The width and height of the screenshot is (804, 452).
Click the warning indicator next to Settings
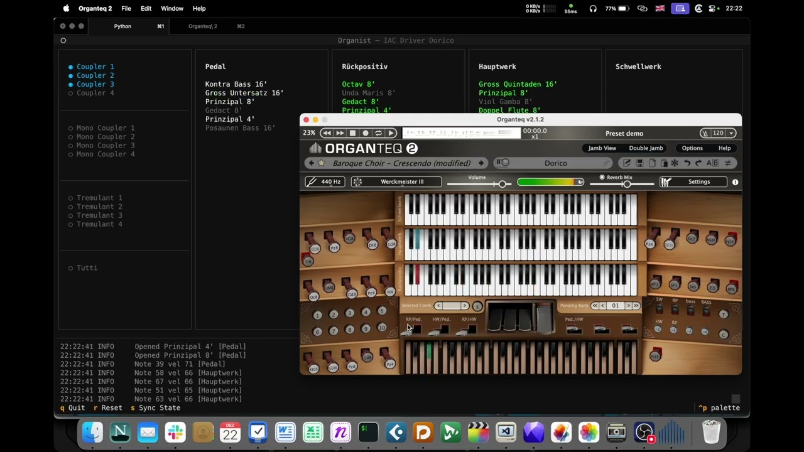pyautogui.click(x=735, y=182)
